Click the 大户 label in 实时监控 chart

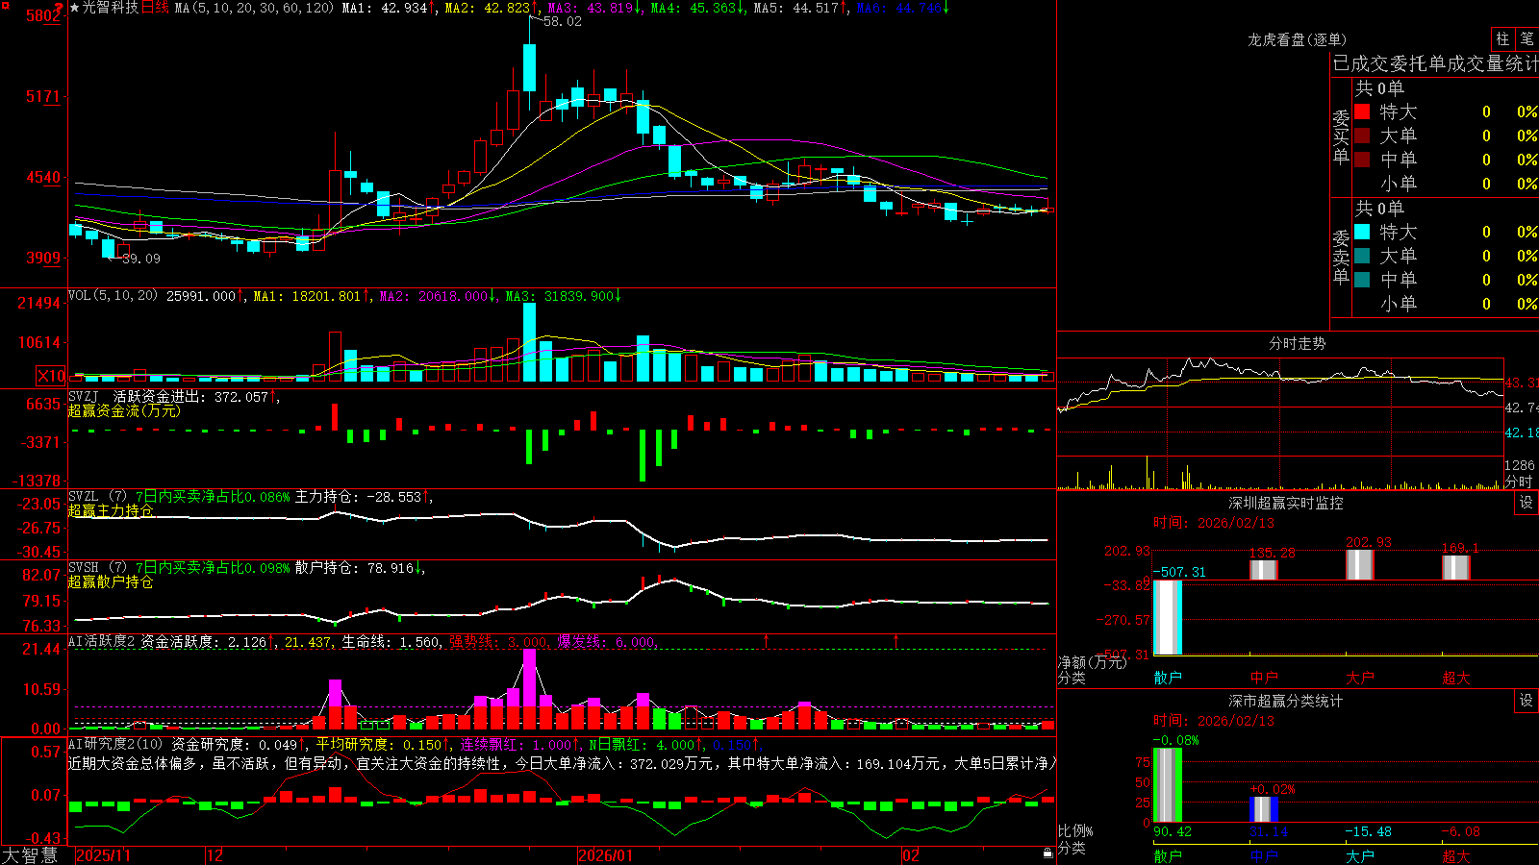click(x=1360, y=678)
